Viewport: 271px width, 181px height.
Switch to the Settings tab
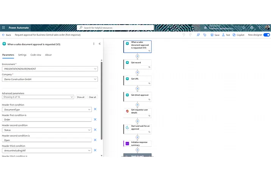(22, 55)
